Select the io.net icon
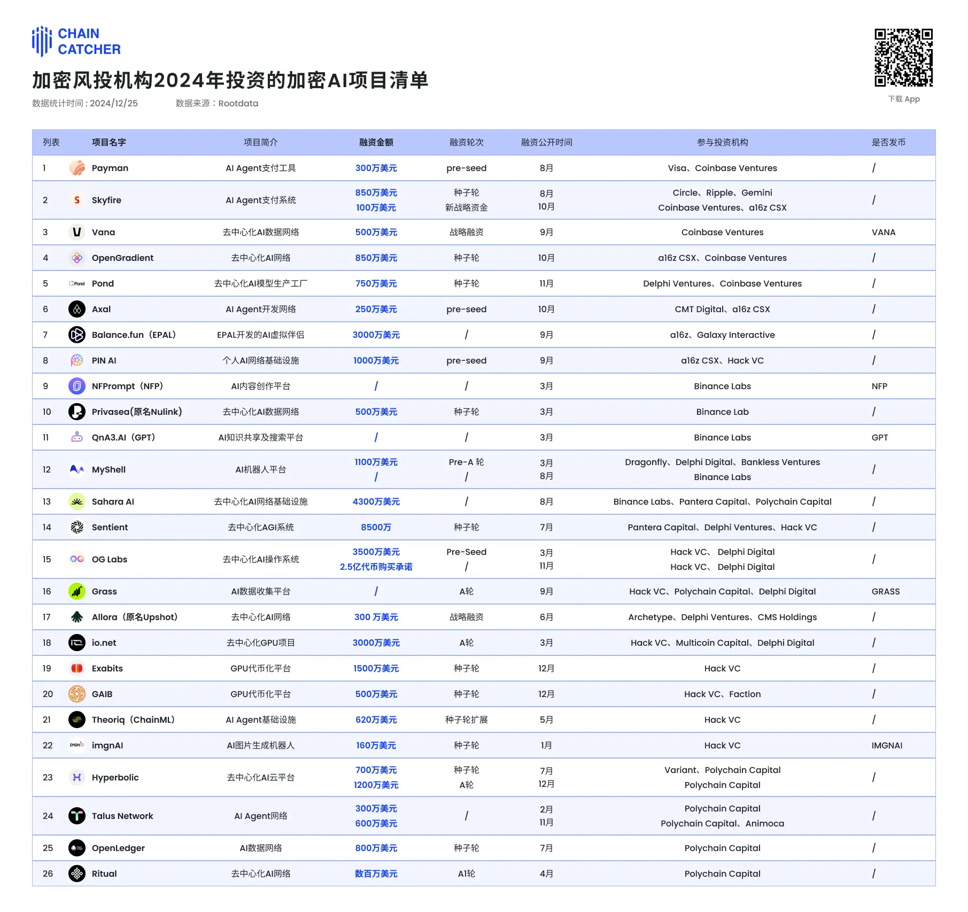The width and height of the screenshot is (968, 912). click(77, 643)
